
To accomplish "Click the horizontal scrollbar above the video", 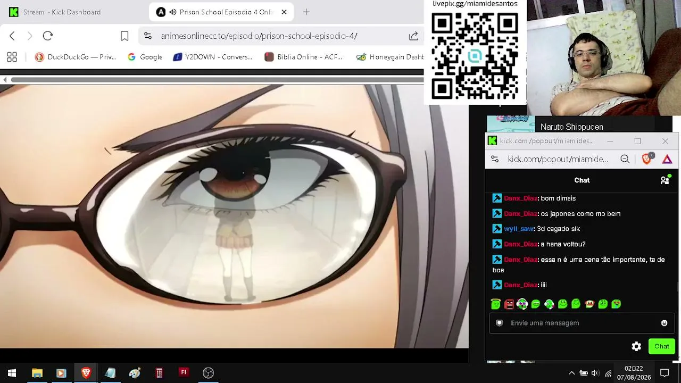I will click(217, 80).
